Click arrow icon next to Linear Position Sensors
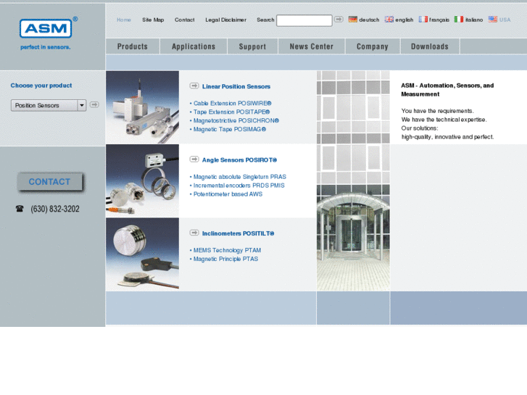This screenshot has height=395, width=527. coord(194,86)
